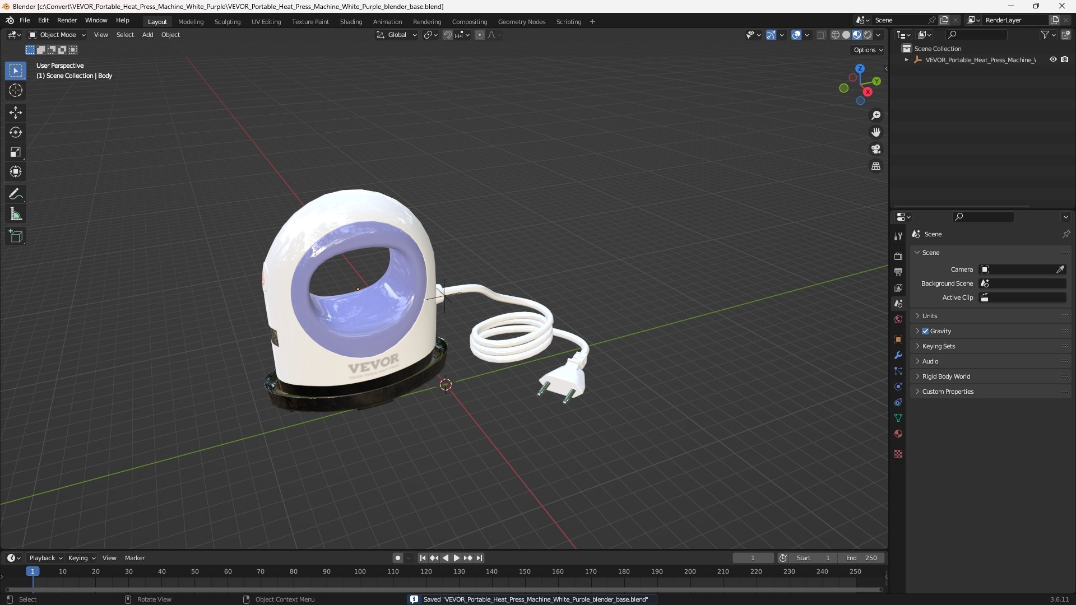Hide VEVOR collection with eye icon
Screen dimensions: 1076x605
tap(1053, 59)
